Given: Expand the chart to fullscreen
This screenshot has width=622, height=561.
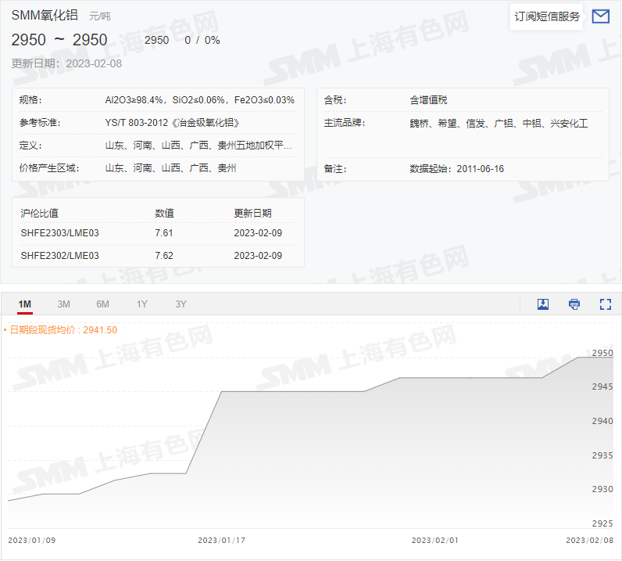Looking at the screenshot, I should (605, 304).
